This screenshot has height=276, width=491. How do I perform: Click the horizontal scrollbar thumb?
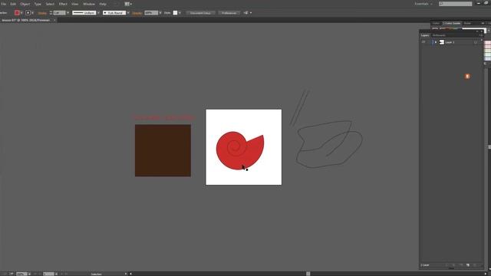tap(308, 274)
